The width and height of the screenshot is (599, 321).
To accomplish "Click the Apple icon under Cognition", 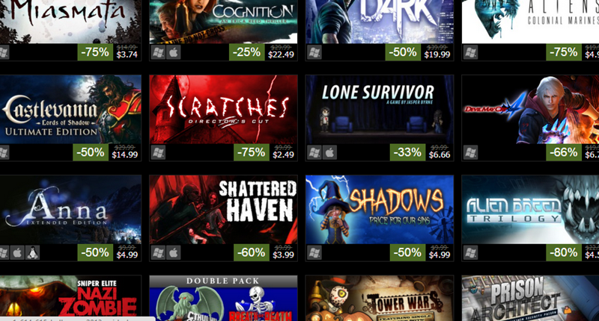I will 174,52.
